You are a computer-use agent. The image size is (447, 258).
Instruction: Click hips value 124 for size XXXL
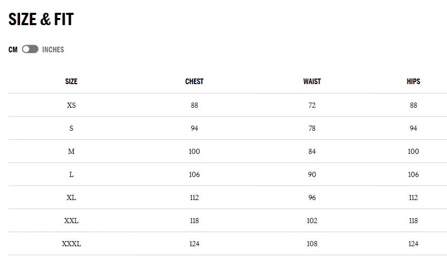pos(413,244)
